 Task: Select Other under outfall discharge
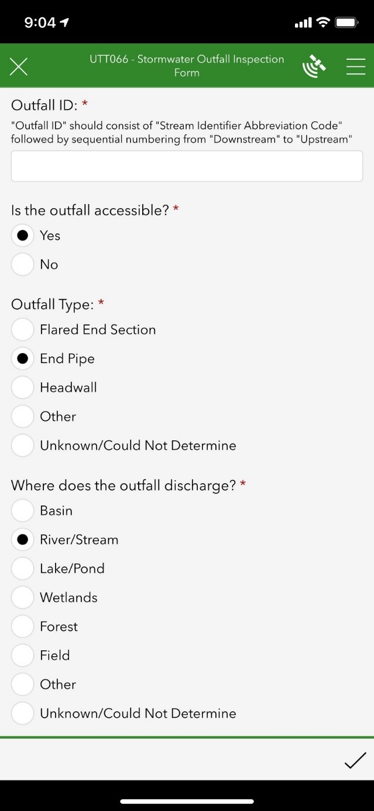[22, 684]
